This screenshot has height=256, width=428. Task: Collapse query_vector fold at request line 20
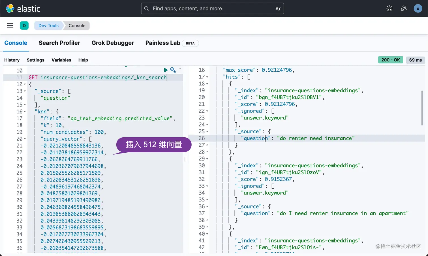[25, 139]
